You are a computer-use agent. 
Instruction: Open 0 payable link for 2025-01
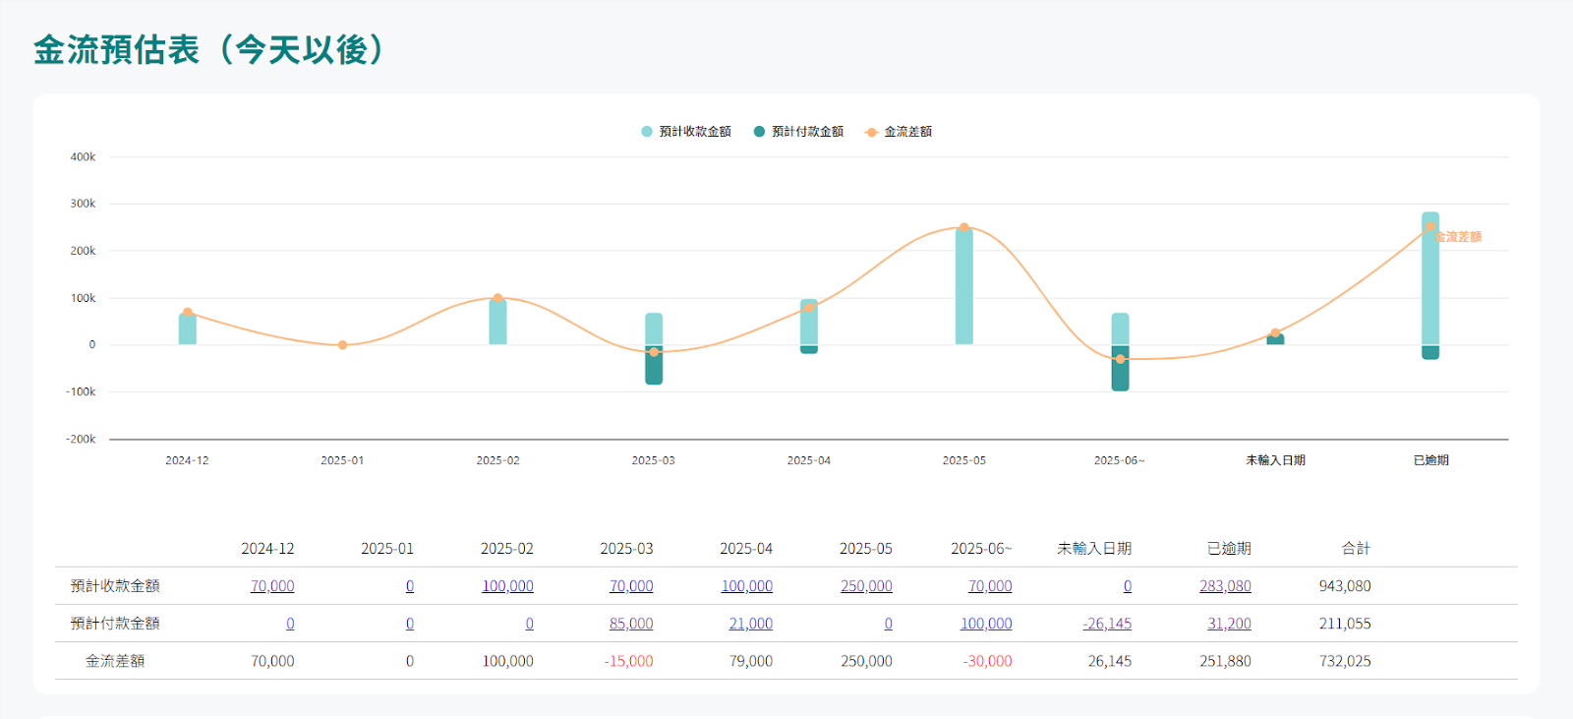click(x=410, y=624)
